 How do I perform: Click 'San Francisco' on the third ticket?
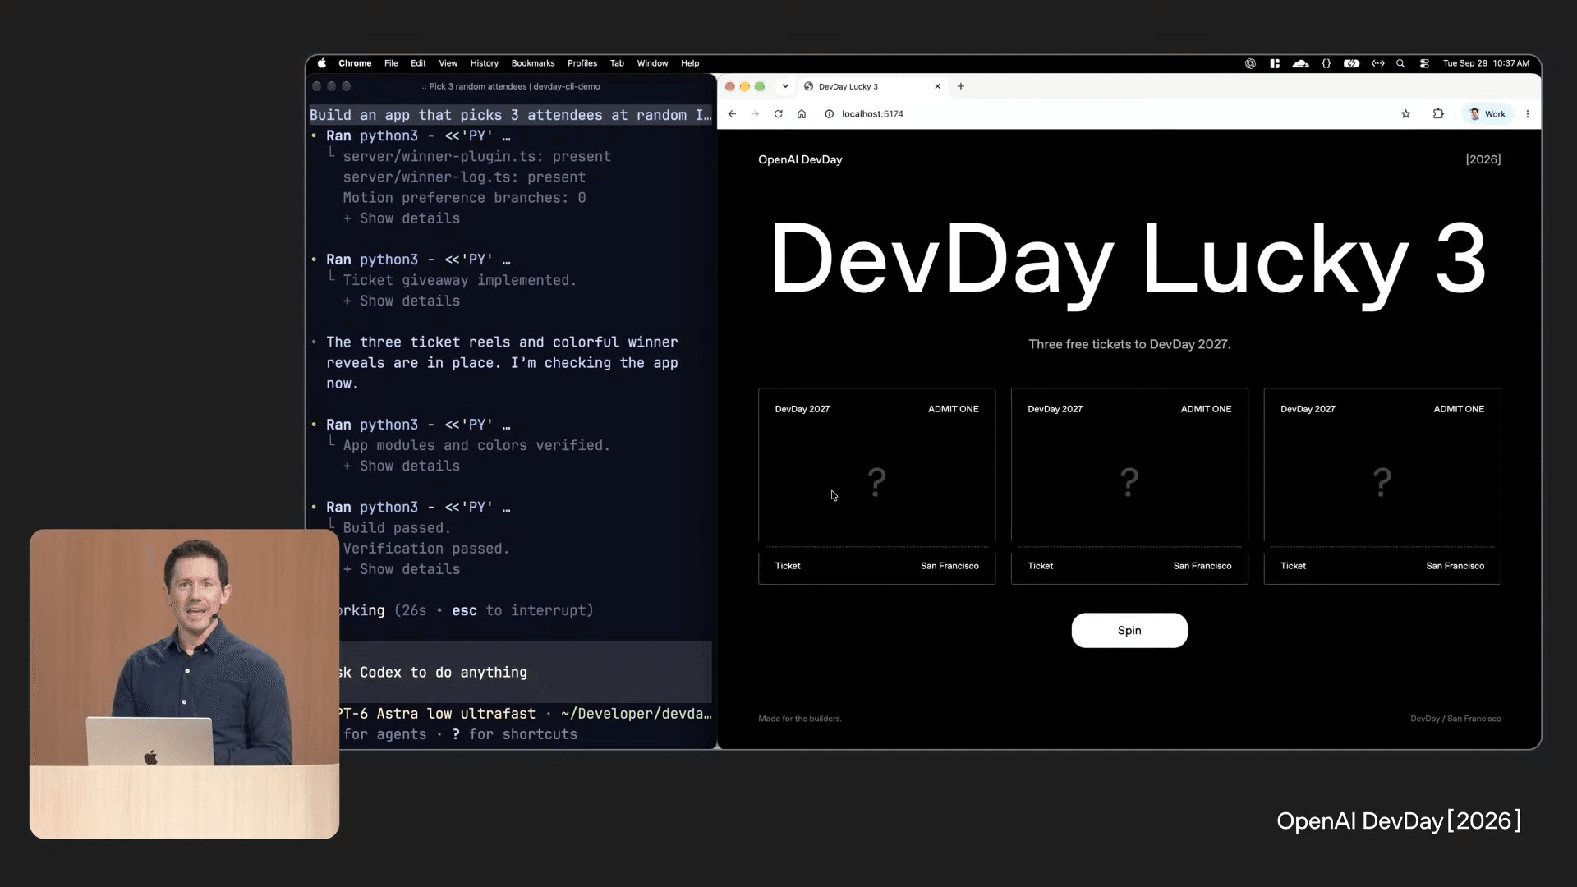(x=1455, y=566)
